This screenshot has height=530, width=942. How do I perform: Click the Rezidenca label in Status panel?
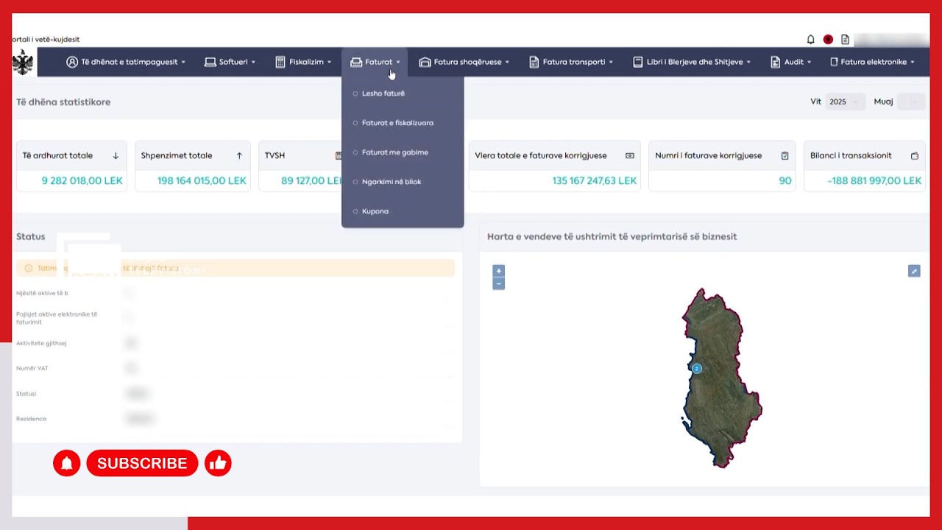[32, 419]
